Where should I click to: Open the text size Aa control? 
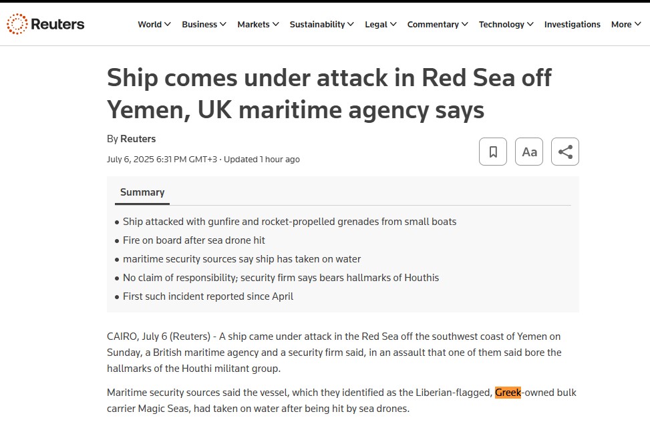[x=529, y=152]
